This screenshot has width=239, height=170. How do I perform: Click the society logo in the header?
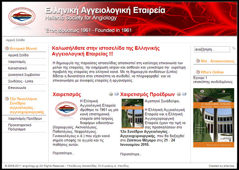click(x=22, y=16)
